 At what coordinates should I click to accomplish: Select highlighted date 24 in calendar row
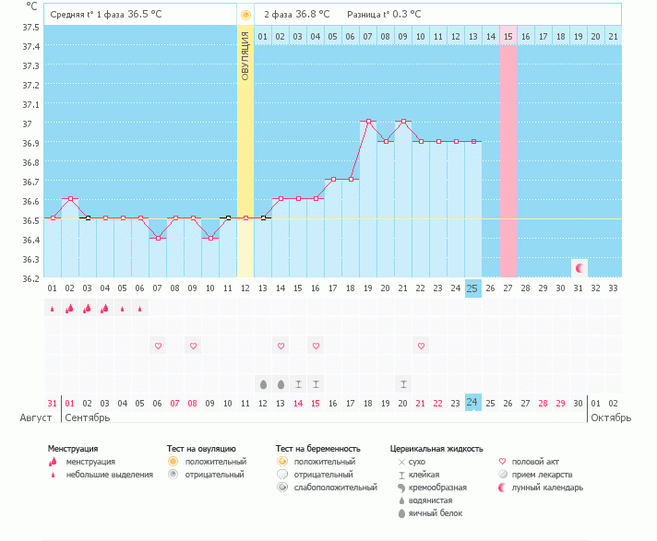pos(473,402)
